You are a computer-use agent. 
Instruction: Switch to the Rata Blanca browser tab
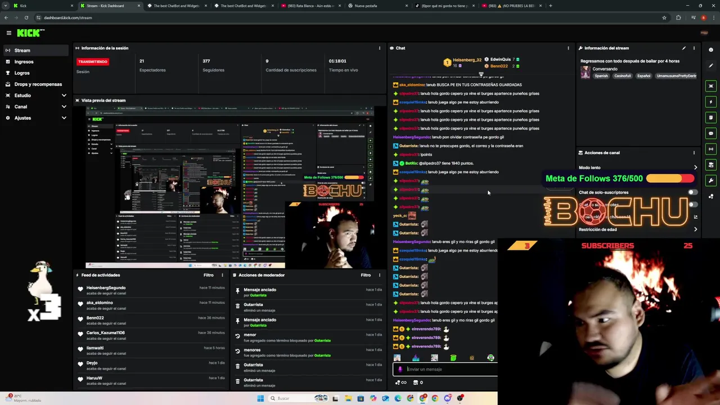coord(309,6)
